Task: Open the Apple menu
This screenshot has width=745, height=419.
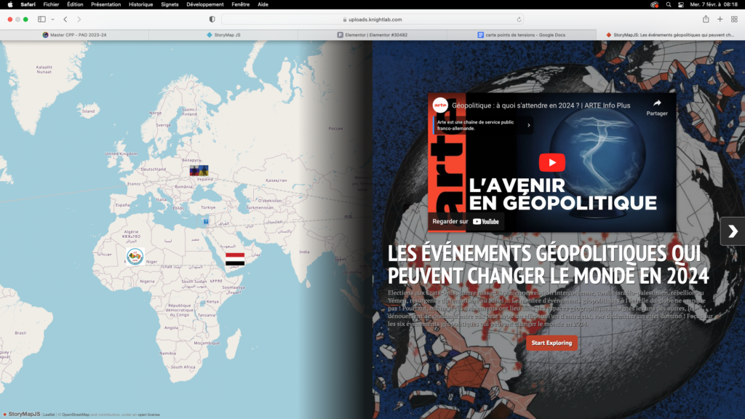Action: pos(10,4)
